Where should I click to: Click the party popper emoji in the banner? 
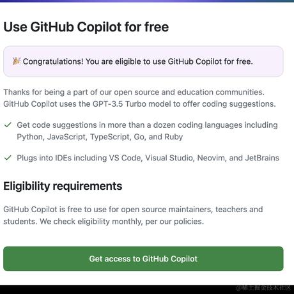pos(17,61)
